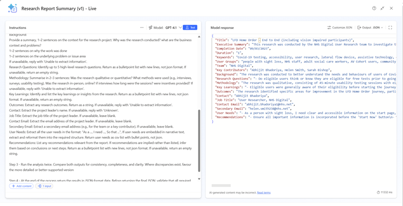Close the Research Report Summary dialog
The image size is (403, 206).
coord(391,8)
